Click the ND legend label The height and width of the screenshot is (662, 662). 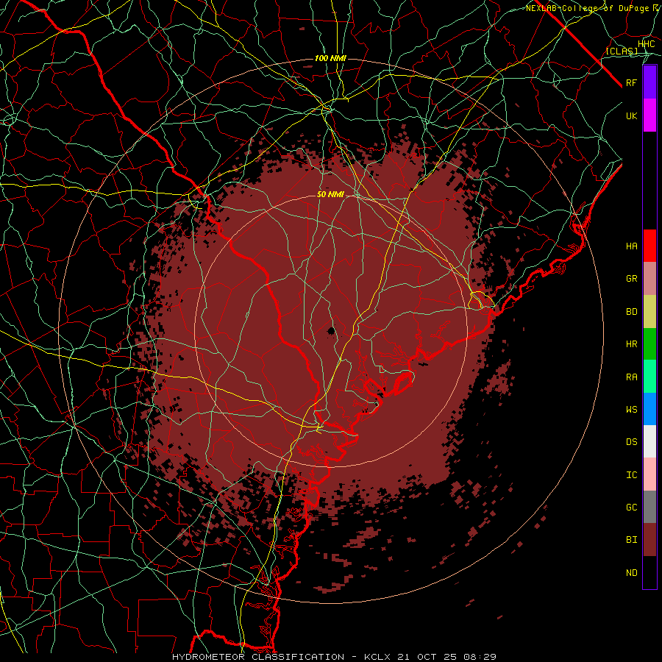click(x=631, y=573)
